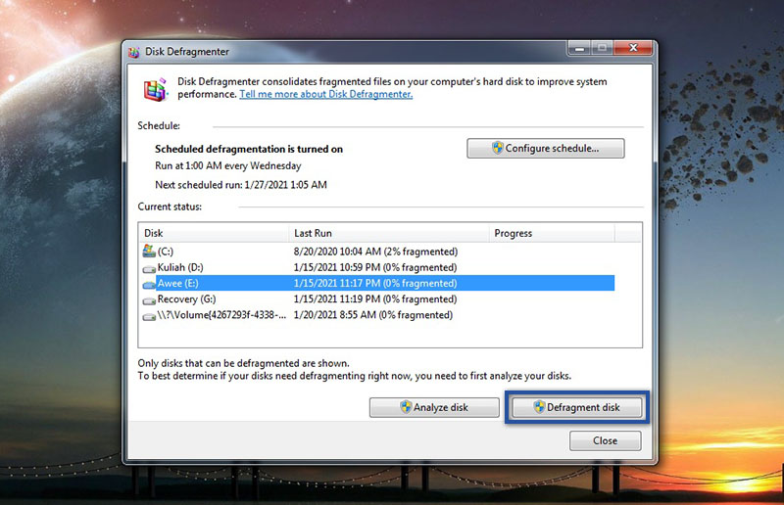The height and width of the screenshot is (505, 784).
Task: Select the \\?\Volume drive icon
Action: (149, 316)
